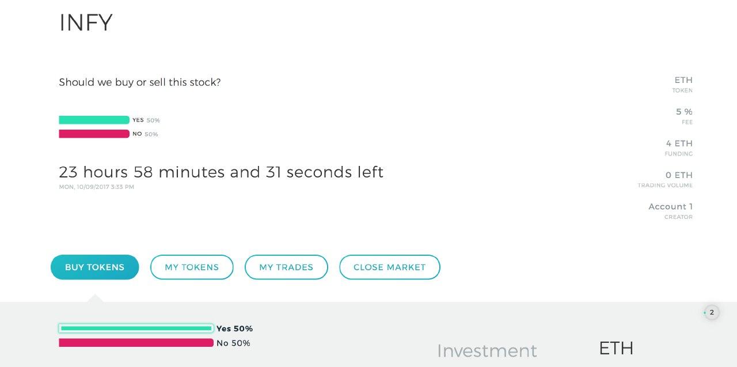
Task: Click the 0 ETH trading volume value
Action: pos(679,175)
